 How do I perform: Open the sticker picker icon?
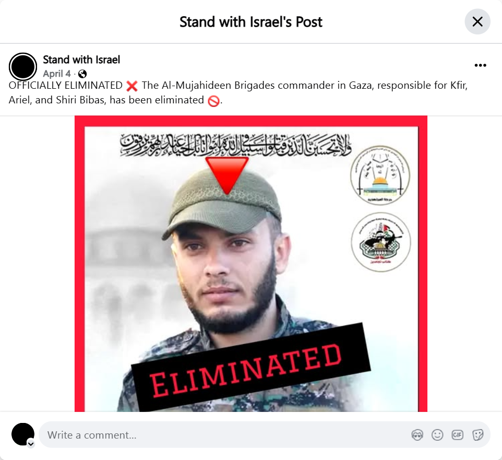point(477,435)
